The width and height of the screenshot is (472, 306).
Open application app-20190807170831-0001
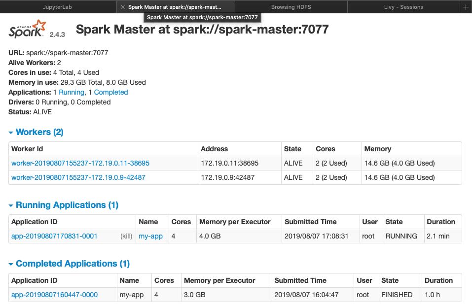pos(54,236)
